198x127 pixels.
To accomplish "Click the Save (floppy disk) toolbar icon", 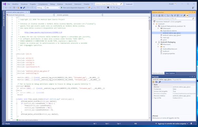I will coord(21,8).
